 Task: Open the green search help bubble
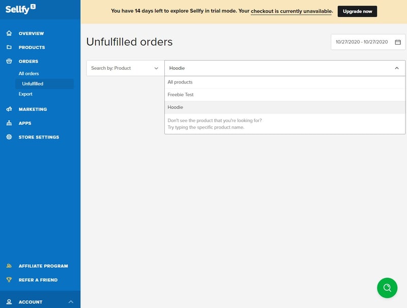[387, 288]
